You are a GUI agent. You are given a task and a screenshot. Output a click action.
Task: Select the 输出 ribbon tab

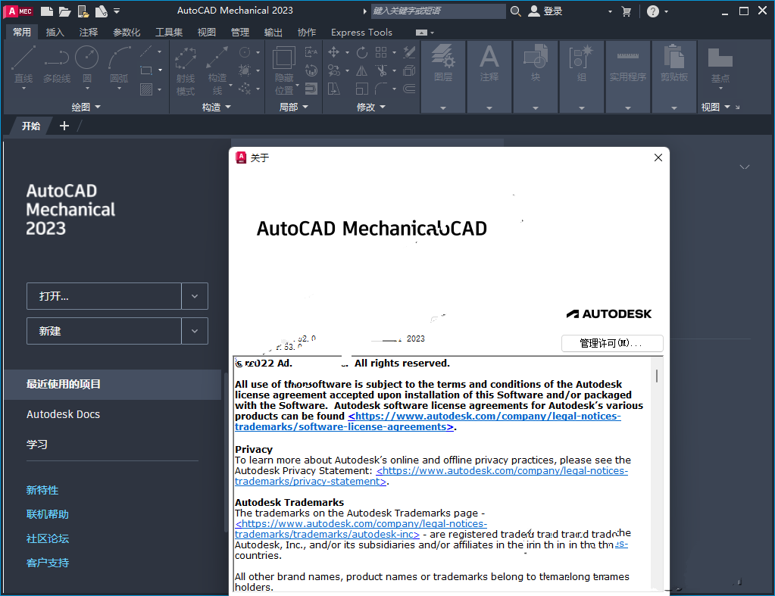(x=273, y=32)
